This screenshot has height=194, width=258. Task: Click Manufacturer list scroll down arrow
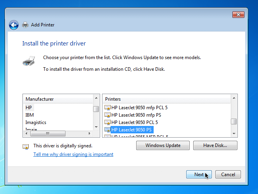point(96,127)
